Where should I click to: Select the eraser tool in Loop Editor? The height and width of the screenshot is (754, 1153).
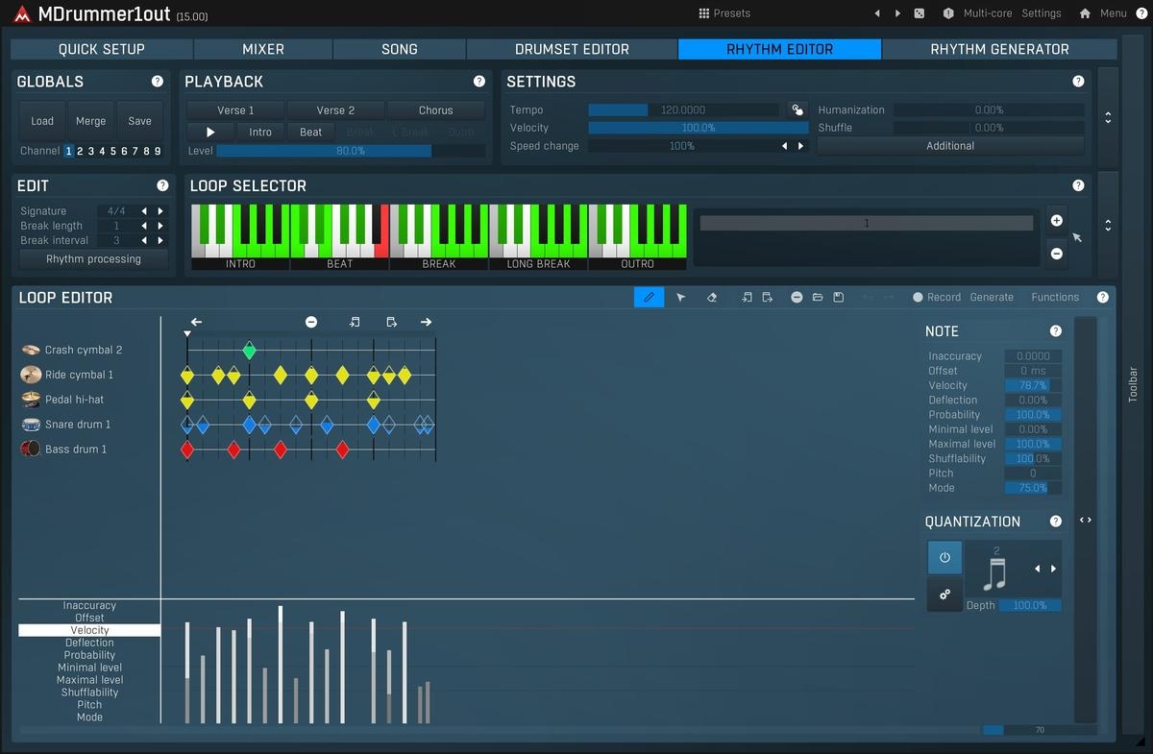click(x=712, y=298)
